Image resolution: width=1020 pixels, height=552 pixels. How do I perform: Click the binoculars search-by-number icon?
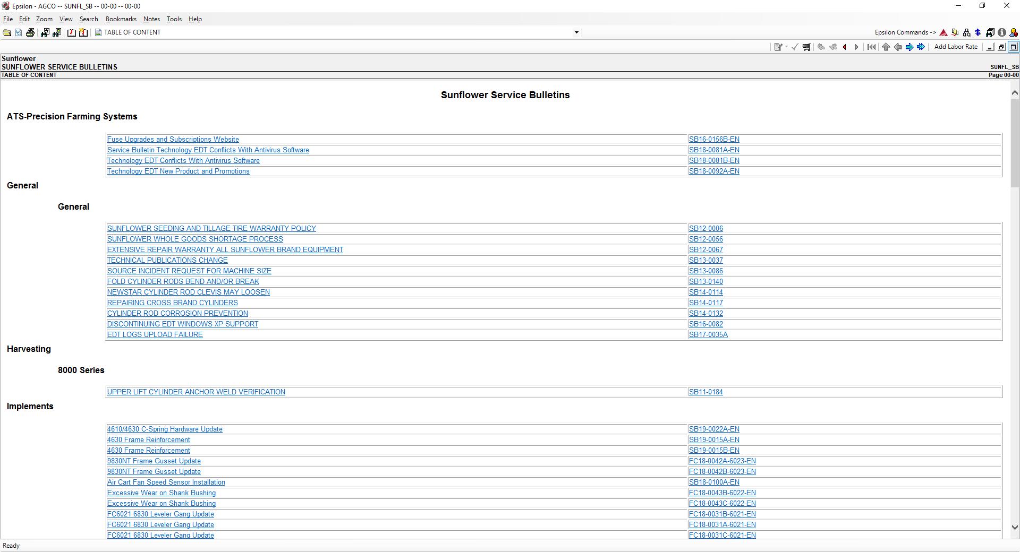pos(45,33)
